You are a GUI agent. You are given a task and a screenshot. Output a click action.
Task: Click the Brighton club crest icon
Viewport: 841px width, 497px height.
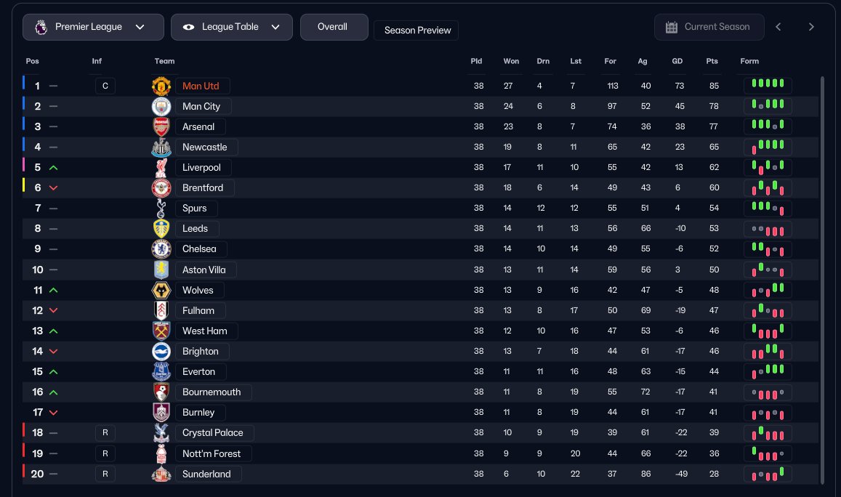tap(161, 351)
